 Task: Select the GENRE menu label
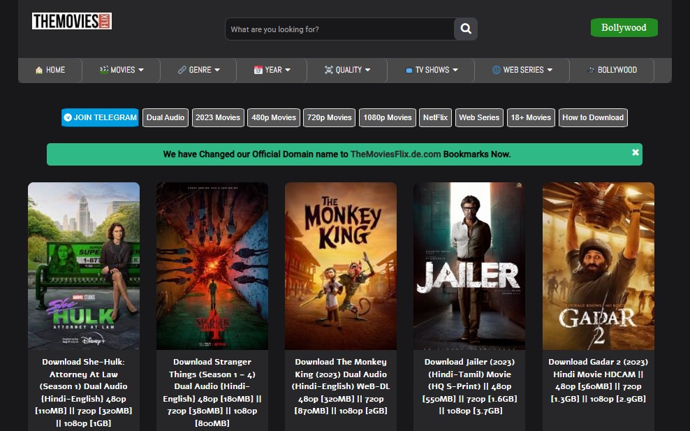[x=200, y=70]
